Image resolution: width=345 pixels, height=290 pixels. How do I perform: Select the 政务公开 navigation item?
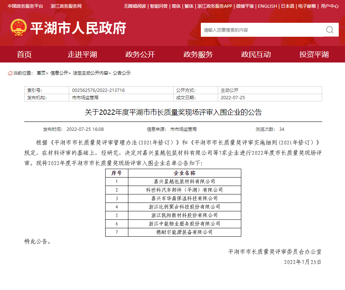point(140,54)
